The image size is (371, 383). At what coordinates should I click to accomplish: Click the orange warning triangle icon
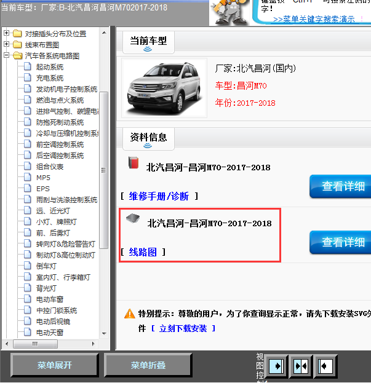click(130, 314)
